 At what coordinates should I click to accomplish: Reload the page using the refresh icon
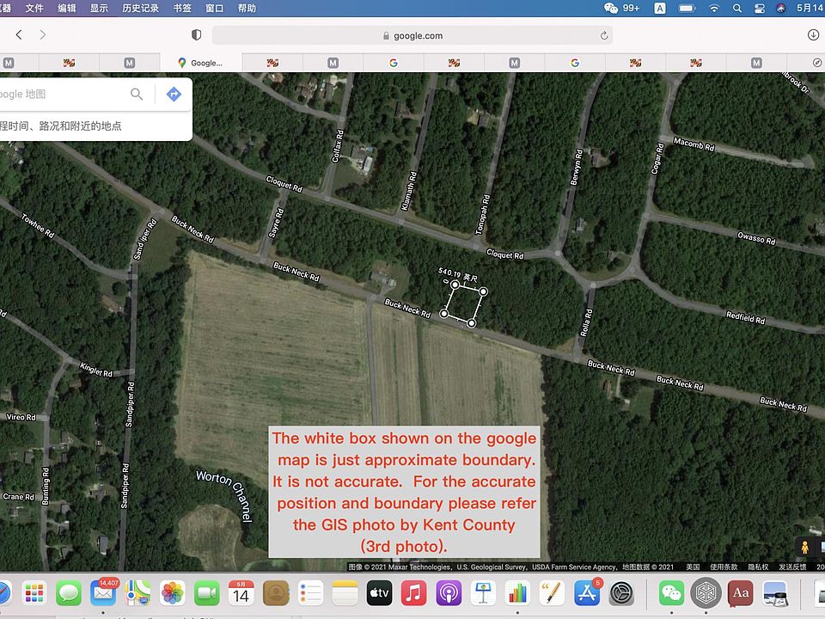pos(604,35)
